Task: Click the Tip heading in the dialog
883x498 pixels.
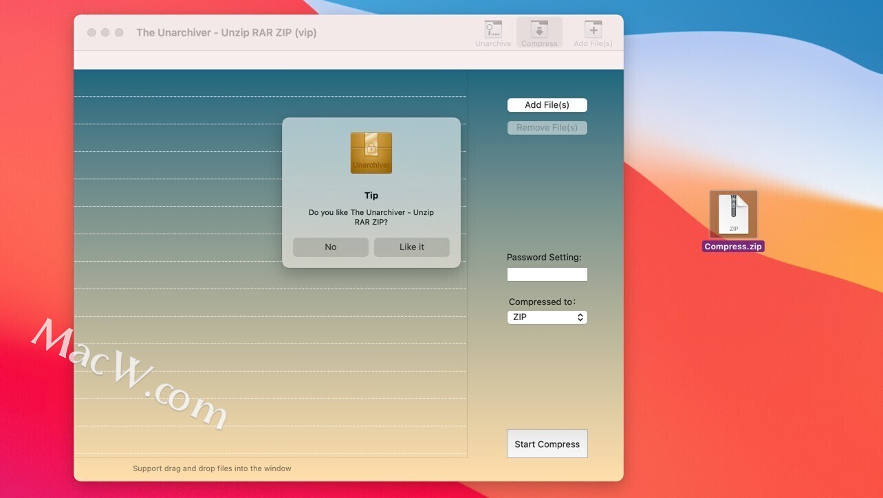Action: 371,196
